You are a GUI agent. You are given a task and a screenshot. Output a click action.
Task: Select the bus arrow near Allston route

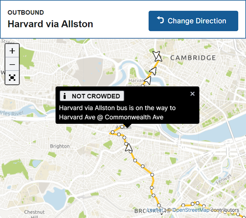[129, 148]
